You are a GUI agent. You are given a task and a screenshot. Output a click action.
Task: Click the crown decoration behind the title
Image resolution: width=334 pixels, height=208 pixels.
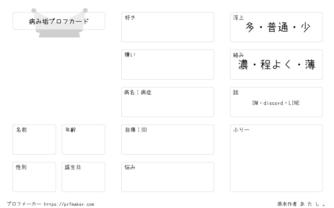[59, 23]
